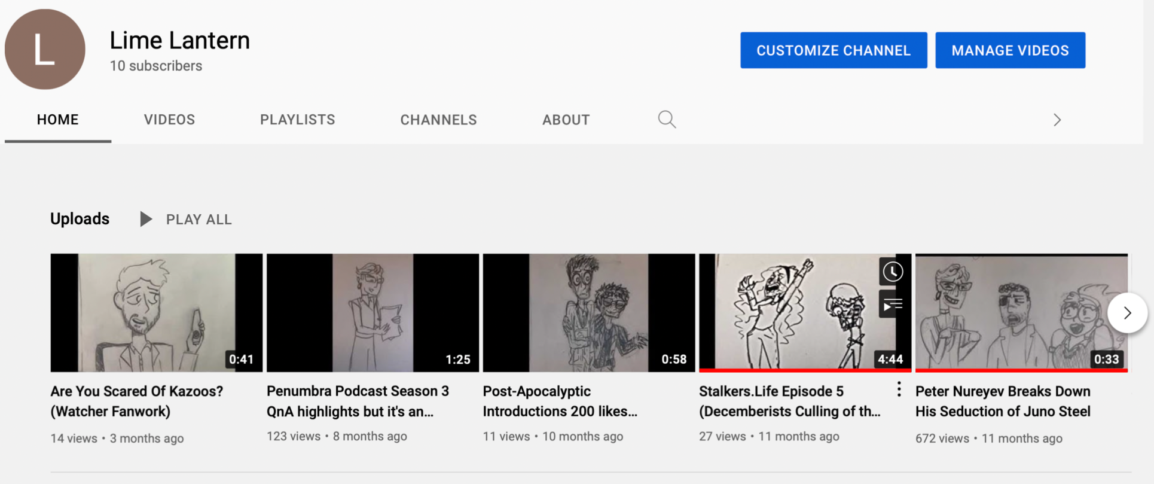Open Penumbra Podcast Season 3 video title
1154x484 pixels.
(x=358, y=401)
